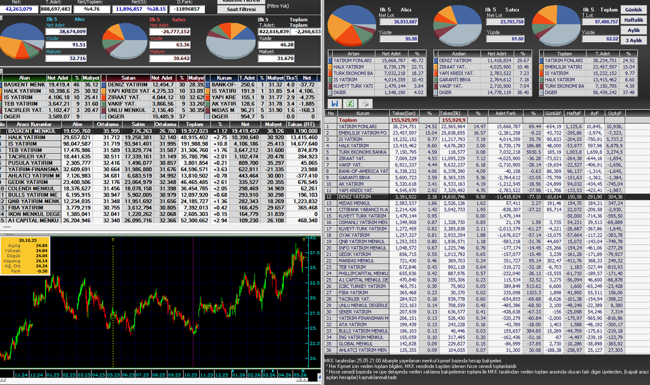Click color legend square beside BASKENT MENK in Alan
The image size is (650, 385).
coord(2,84)
